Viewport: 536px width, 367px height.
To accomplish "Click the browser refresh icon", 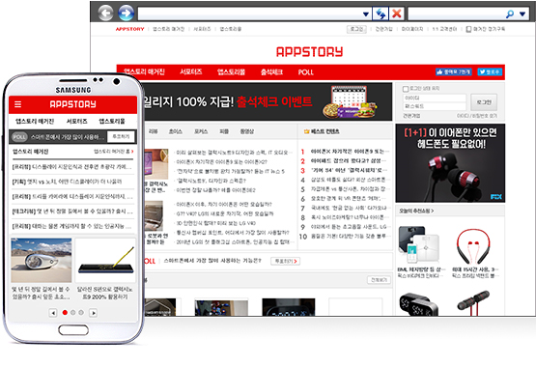I will 381,14.
